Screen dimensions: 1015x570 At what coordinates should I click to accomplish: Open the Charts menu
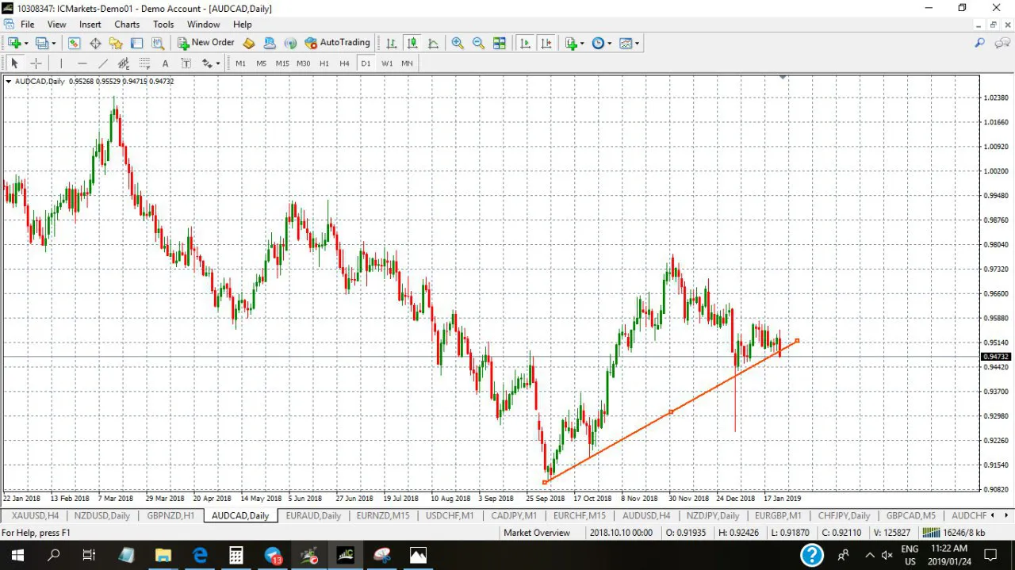127,25
